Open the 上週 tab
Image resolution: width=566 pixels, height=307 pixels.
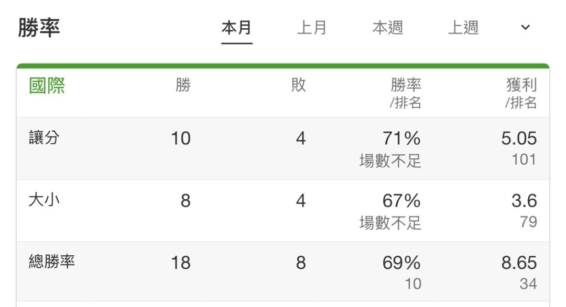click(463, 28)
